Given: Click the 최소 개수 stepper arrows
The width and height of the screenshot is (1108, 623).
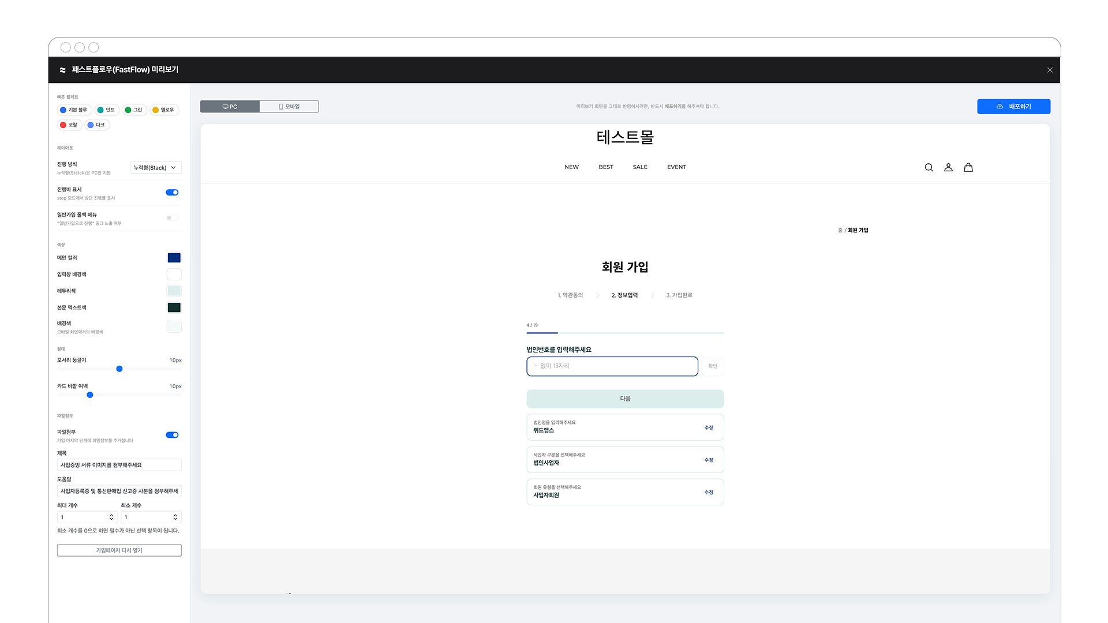Looking at the screenshot, I should [x=175, y=517].
